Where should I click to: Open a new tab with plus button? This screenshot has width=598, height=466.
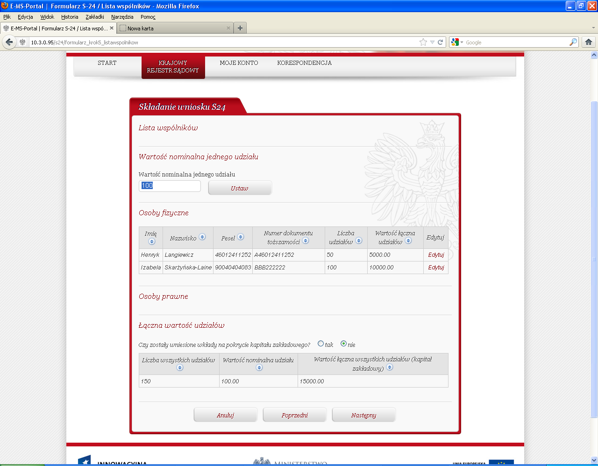tap(240, 28)
